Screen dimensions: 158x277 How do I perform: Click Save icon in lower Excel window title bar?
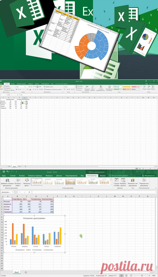(x=4, y=172)
